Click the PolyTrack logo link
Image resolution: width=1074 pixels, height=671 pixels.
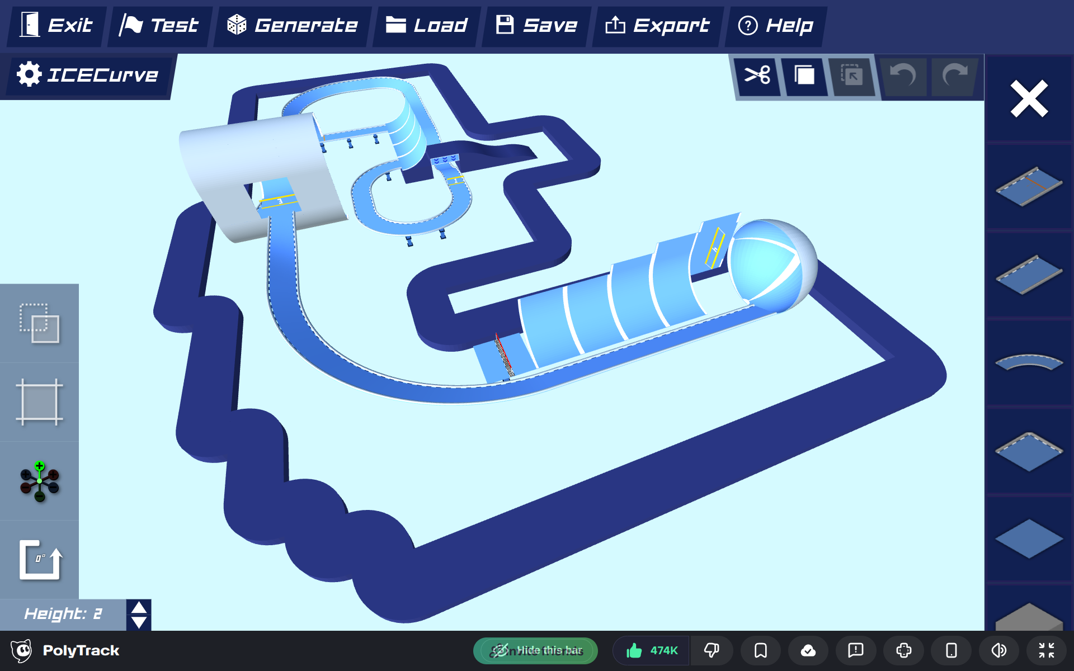[x=65, y=651]
